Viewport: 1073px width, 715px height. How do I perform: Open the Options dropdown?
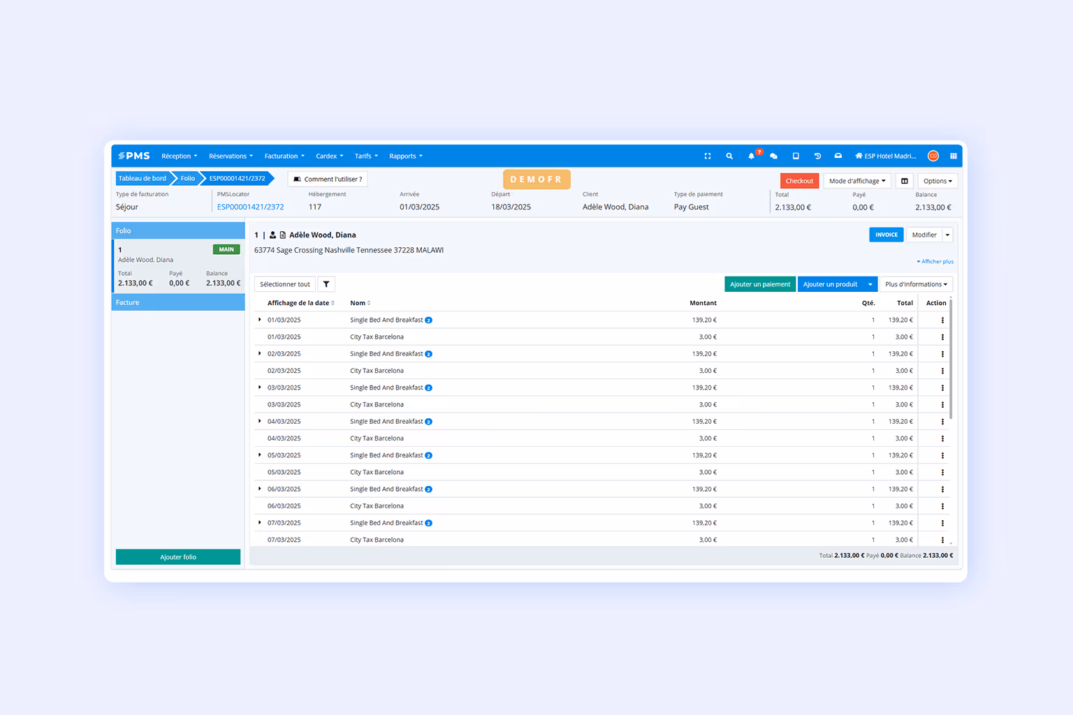(x=937, y=181)
